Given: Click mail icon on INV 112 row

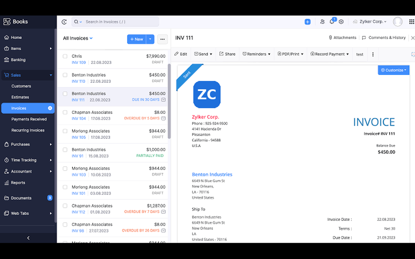Looking at the screenshot, I should click(164, 212).
